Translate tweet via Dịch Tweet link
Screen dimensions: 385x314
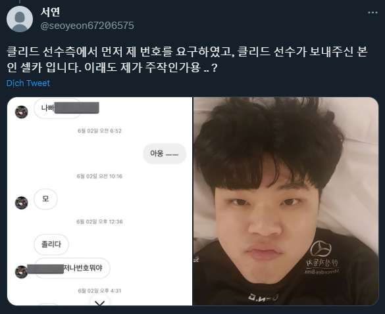[x=28, y=83]
